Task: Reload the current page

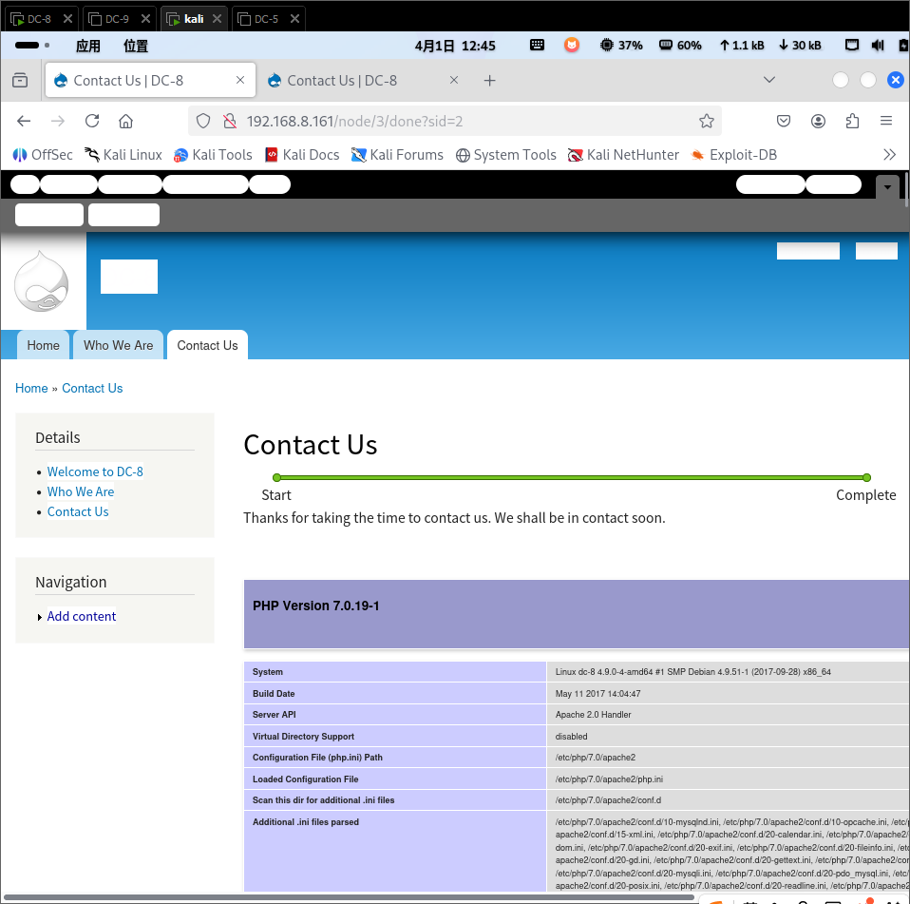Action: tap(92, 121)
